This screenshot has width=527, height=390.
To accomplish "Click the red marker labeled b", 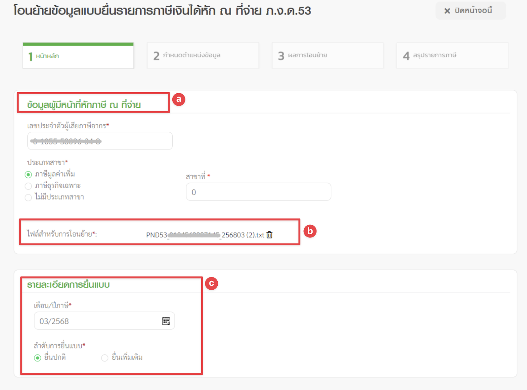I will [x=310, y=231].
